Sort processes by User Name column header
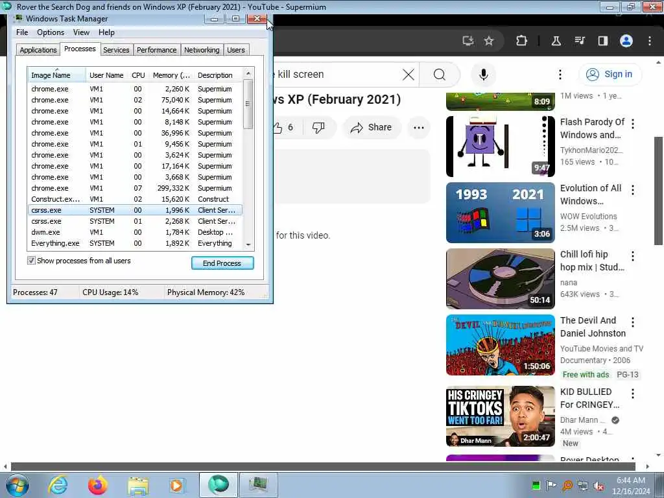The width and height of the screenshot is (664, 498). (x=106, y=75)
